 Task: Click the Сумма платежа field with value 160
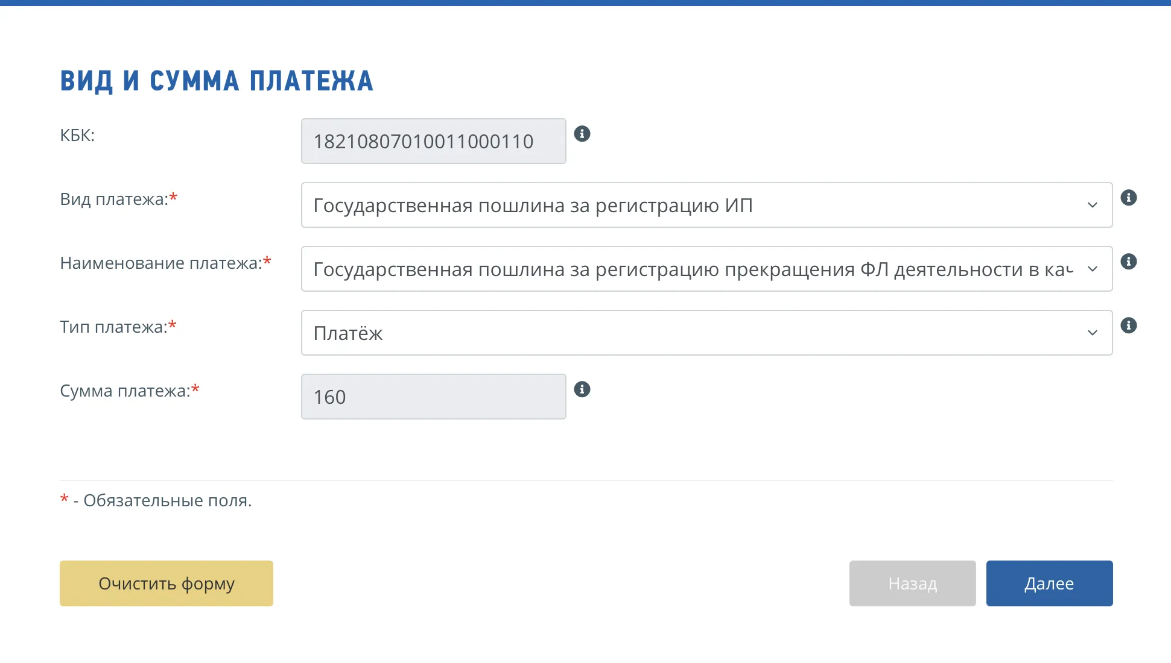point(433,396)
